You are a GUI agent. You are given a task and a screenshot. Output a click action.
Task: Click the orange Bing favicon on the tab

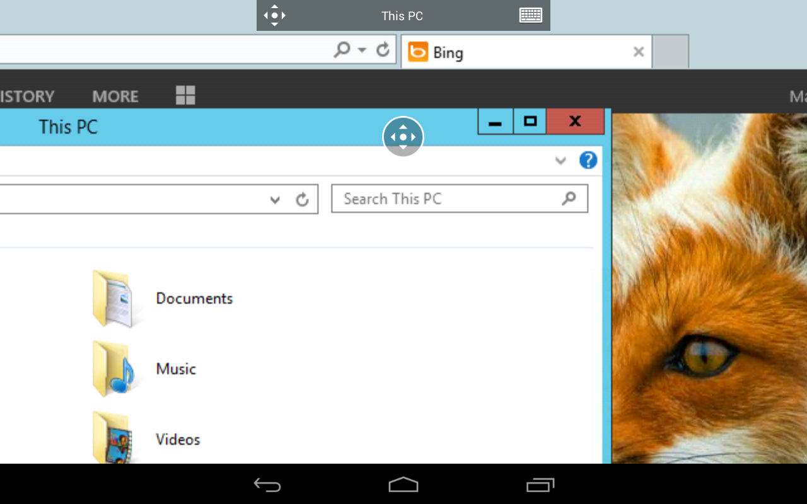tap(417, 52)
